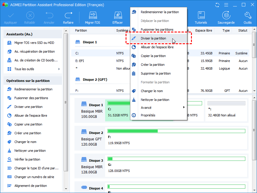The width and height of the screenshot is (257, 193).
Task: Click disk map scrollbar thumb
Action: click(254, 130)
